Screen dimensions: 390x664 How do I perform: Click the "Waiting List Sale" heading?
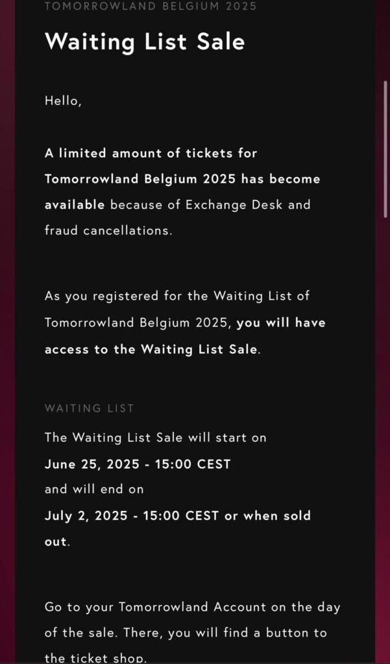click(145, 42)
